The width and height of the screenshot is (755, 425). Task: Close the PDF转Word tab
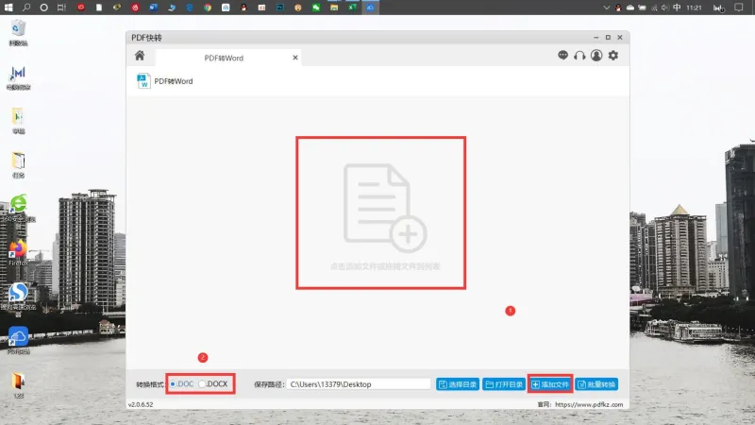(295, 58)
